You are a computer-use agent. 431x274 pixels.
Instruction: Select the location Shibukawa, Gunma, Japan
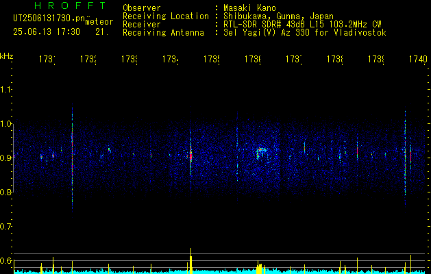[278, 16]
